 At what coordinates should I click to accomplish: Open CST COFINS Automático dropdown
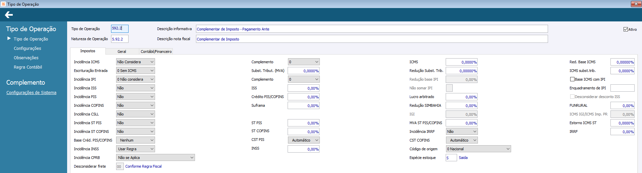[x=462, y=140]
